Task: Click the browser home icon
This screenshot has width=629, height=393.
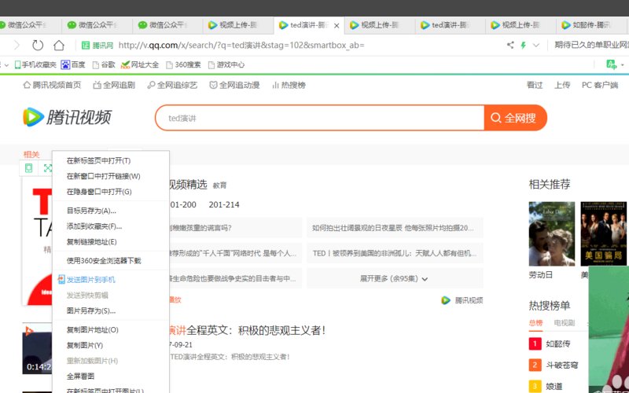Action: click(59, 46)
